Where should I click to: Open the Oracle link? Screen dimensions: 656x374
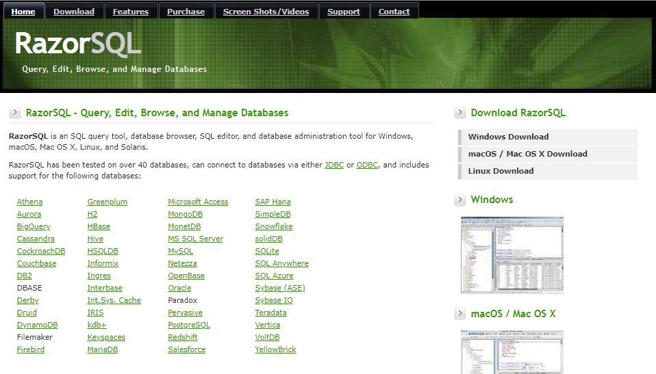[179, 287]
